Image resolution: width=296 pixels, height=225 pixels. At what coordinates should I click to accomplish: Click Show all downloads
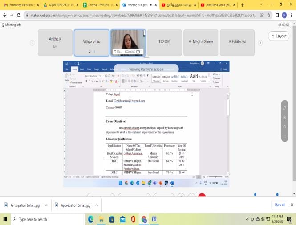tap(279, 205)
